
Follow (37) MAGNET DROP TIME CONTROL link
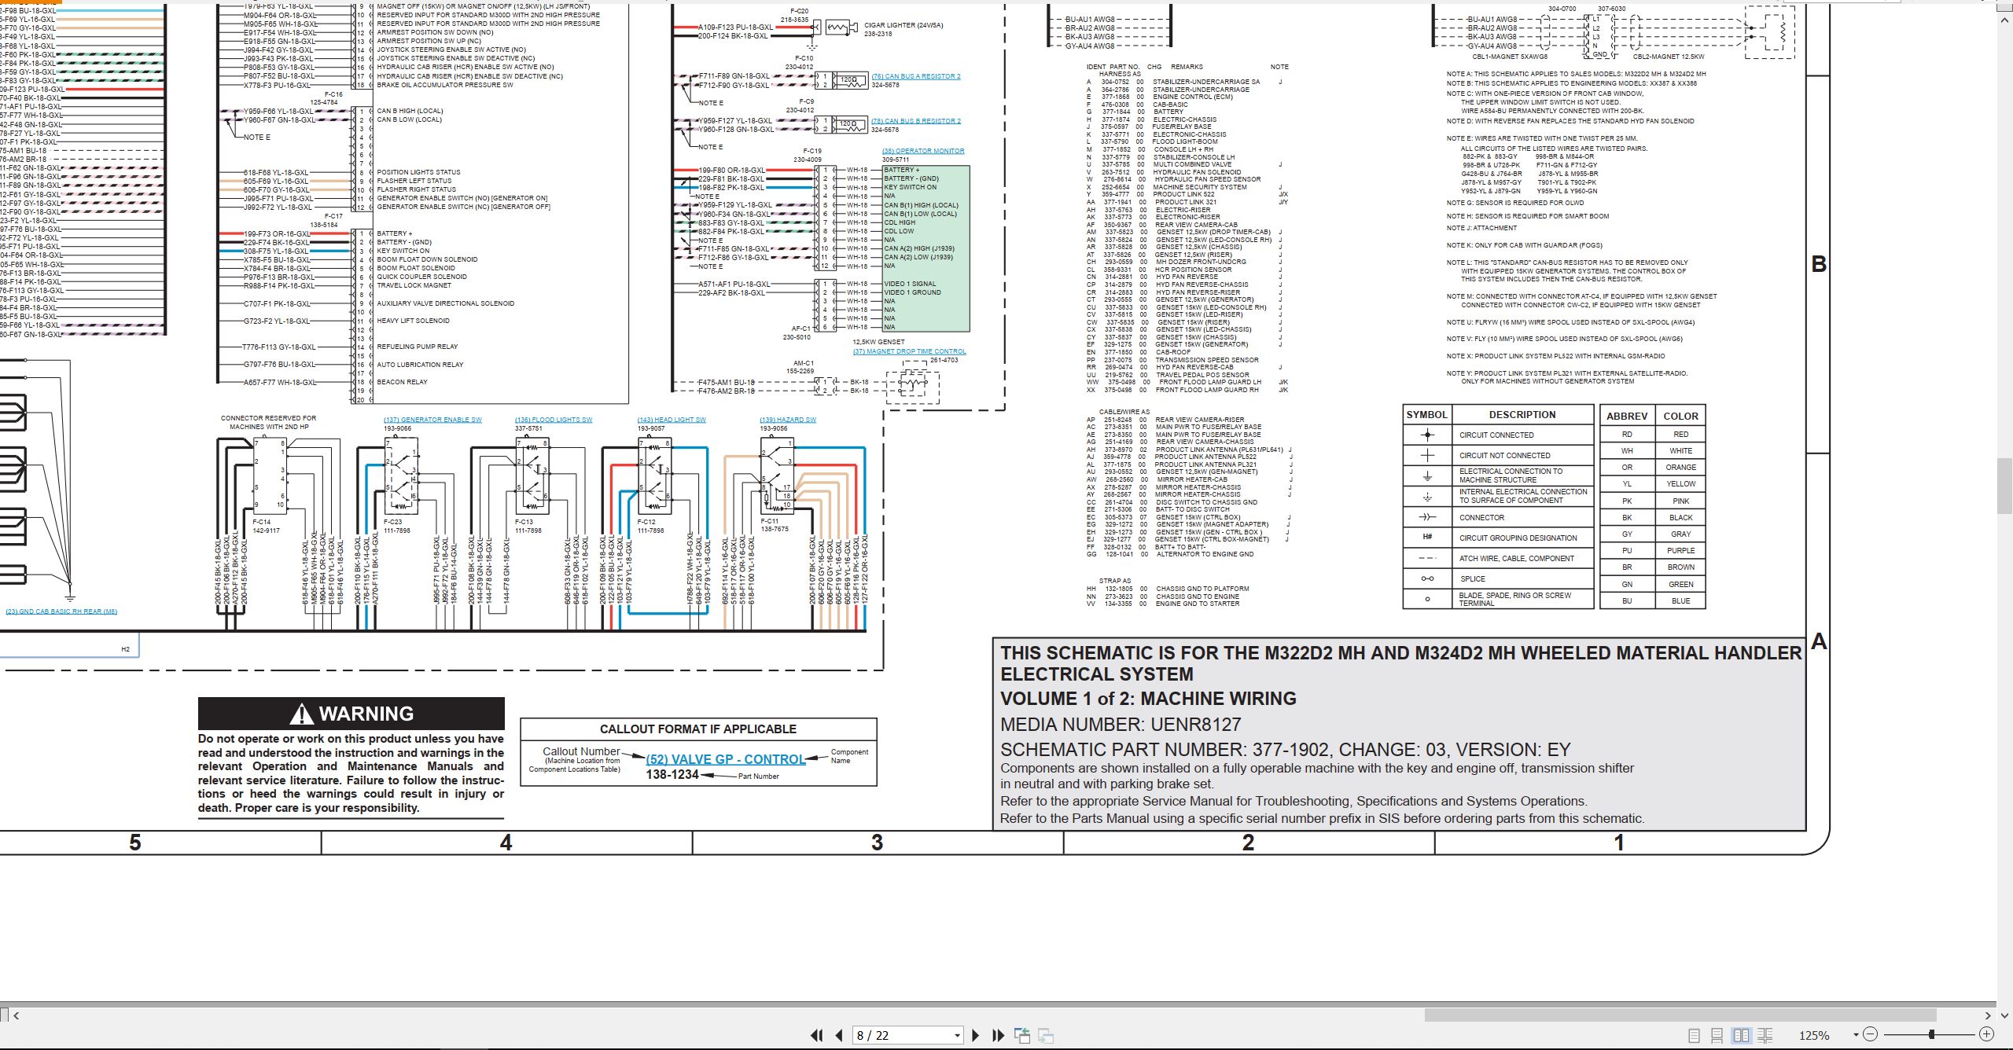tap(910, 351)
